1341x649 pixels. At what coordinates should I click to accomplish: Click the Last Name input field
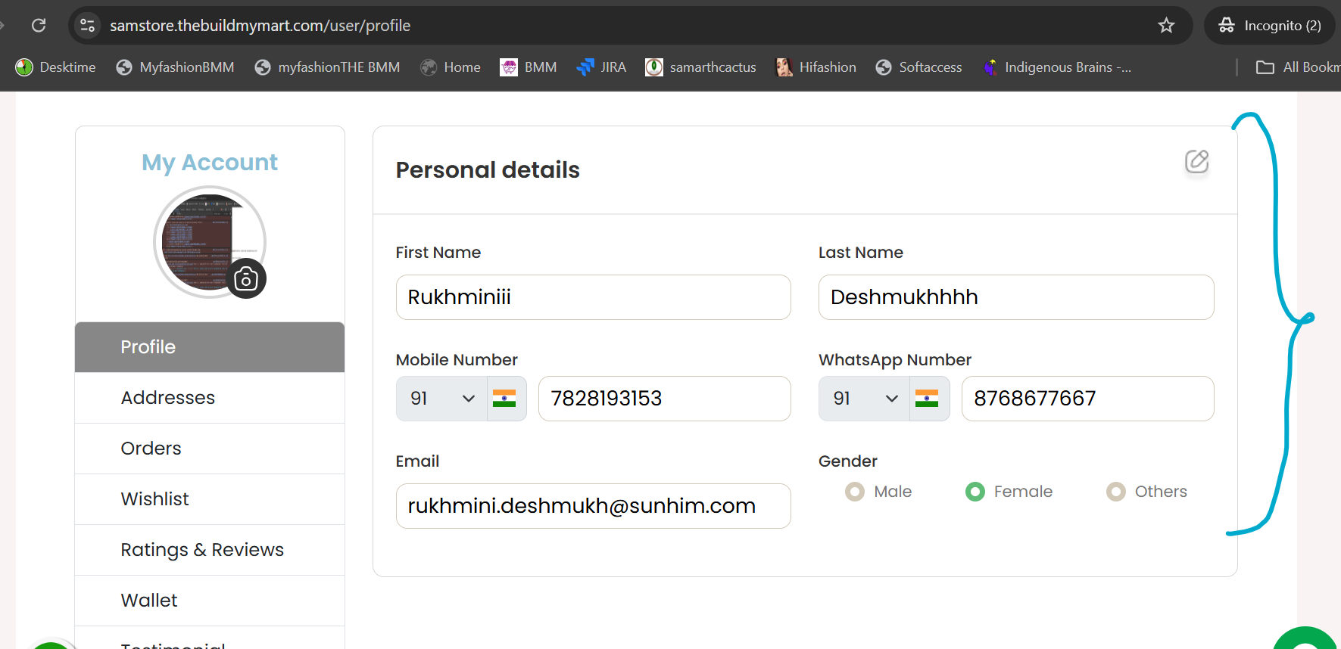pyautogui.click(x=1016, y=297)
